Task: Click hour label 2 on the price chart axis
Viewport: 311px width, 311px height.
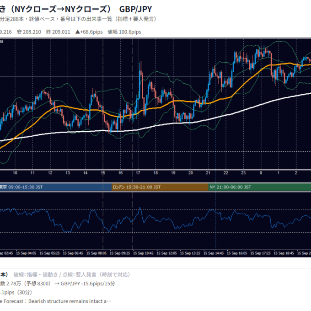Action: click(x=296, y=173)
